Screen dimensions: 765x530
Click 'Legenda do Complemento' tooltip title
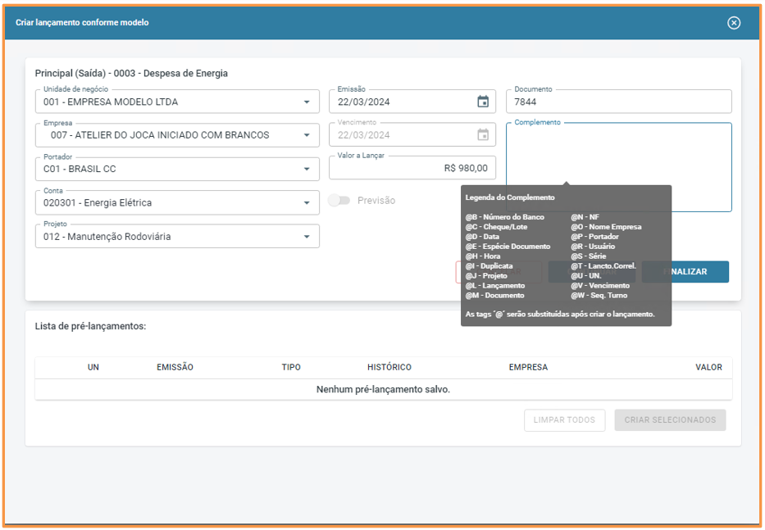click(510, 197)
